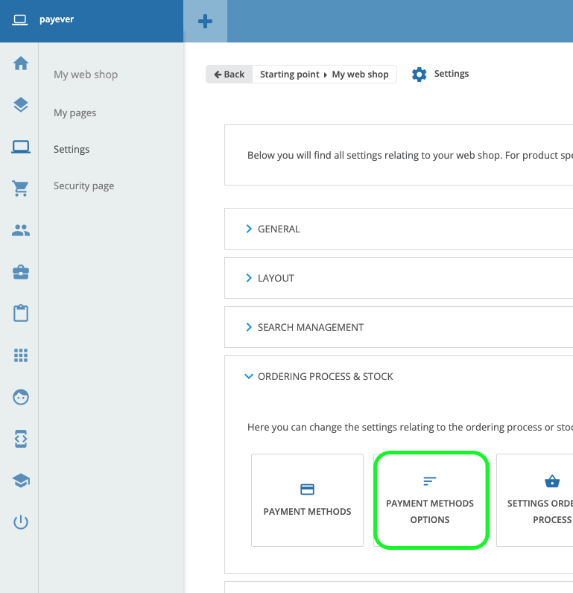Expand the GENERAL section

tap(399, 229)
